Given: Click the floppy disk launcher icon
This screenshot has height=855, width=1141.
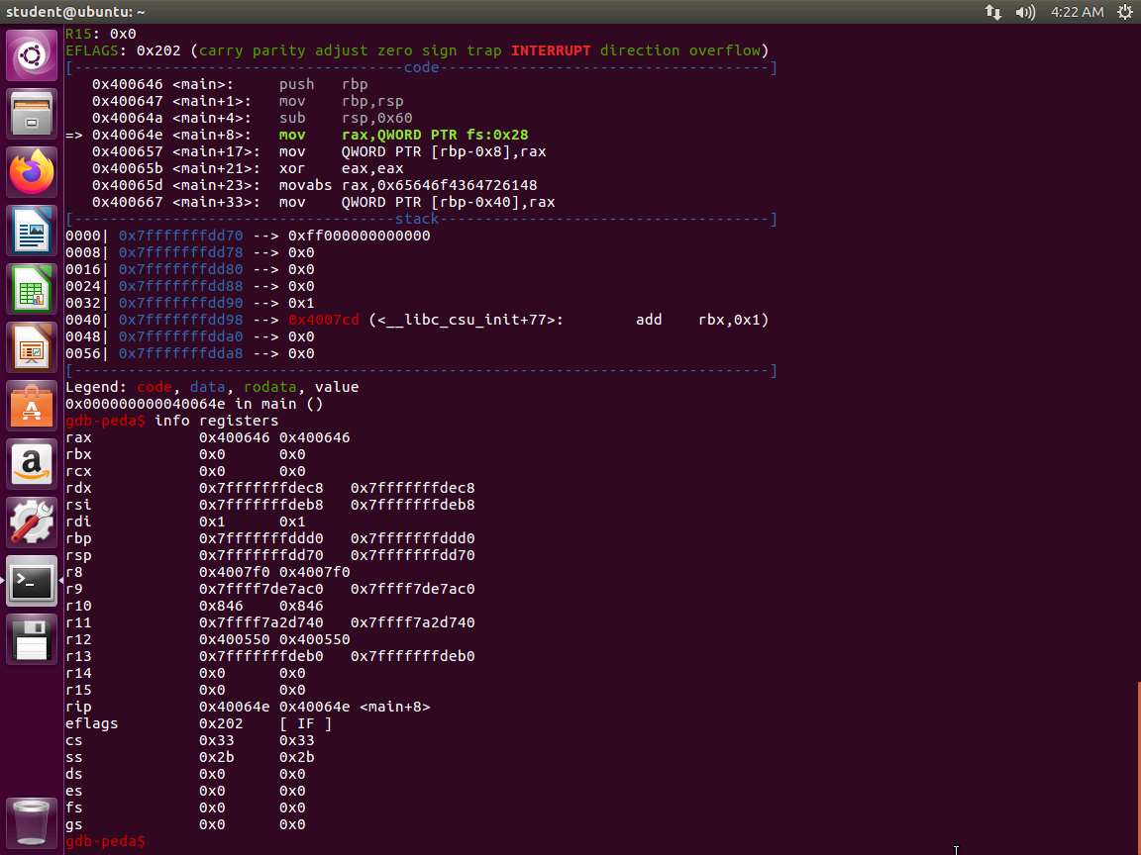Looking at the screenshot, I should click(32, 640).
